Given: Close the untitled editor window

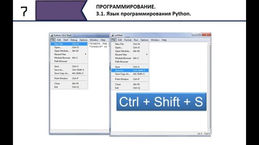Looking at the screenshot, I should tap(206, 35).
